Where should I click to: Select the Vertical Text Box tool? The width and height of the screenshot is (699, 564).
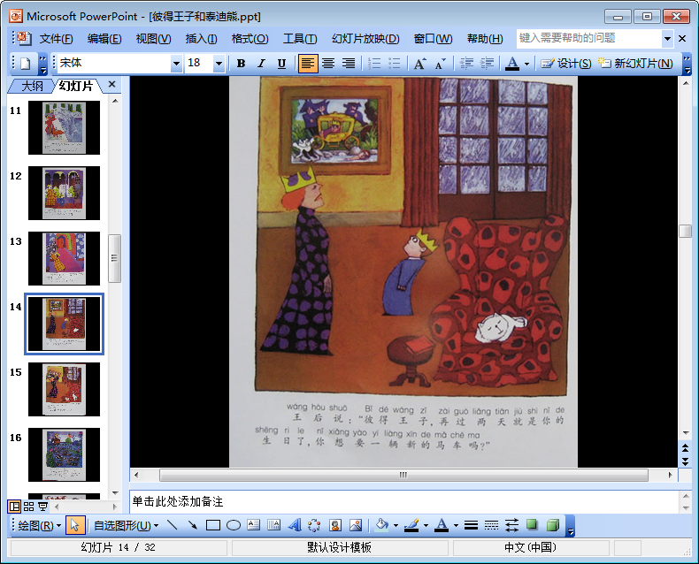(273, 526)
